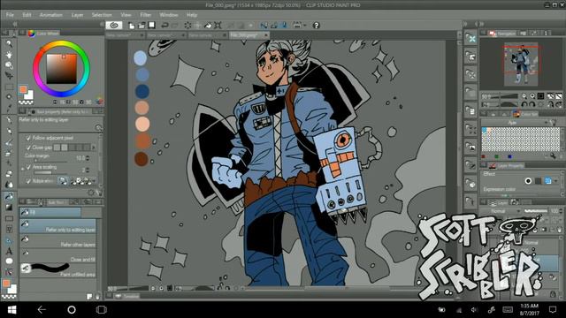Click the Clip Studio spiral logo button
Screen dimensions: 566x318
(114, 26)
